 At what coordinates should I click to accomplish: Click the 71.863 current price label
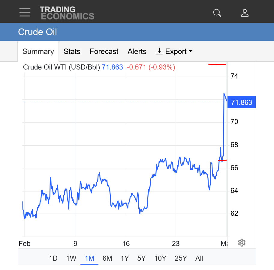242,102
